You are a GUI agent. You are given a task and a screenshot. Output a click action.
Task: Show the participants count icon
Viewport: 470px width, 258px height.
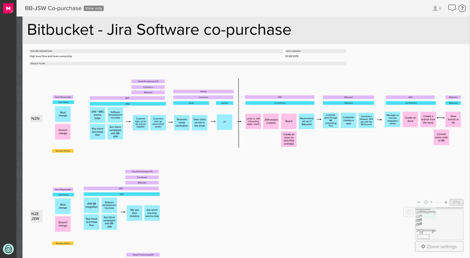[x=436, y=8]
